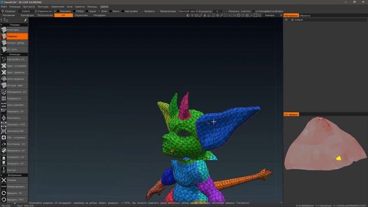This screenshot has height=207, width=368.
Task: Toggle the Выбрать checkbox
Action: tap(142, 11)
